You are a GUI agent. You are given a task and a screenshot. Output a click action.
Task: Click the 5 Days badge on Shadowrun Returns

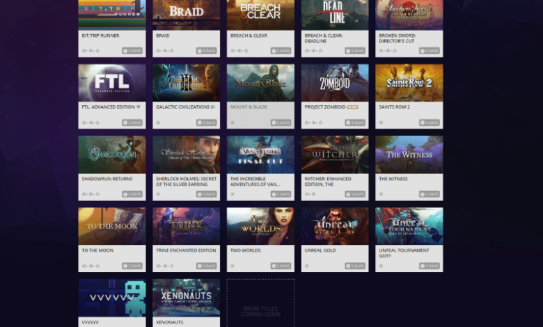click(132, 194)
